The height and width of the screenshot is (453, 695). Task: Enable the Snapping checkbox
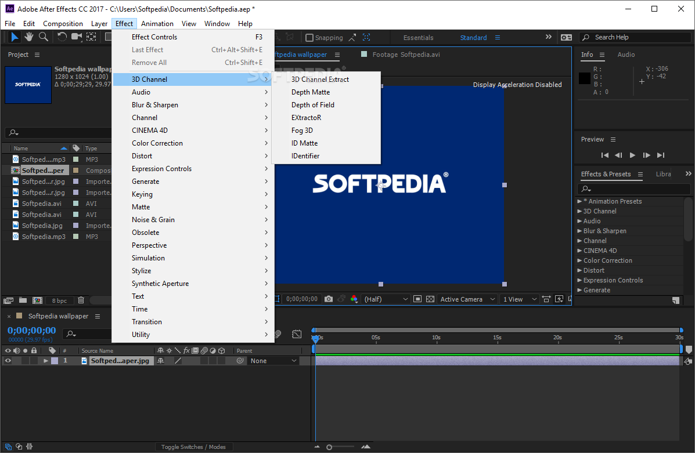[309, 38]
